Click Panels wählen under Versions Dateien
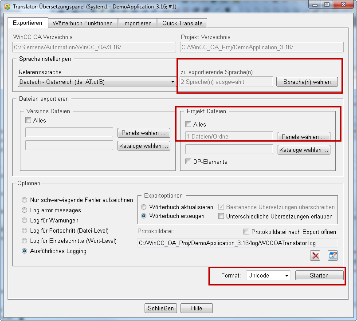 coord(144,133)
